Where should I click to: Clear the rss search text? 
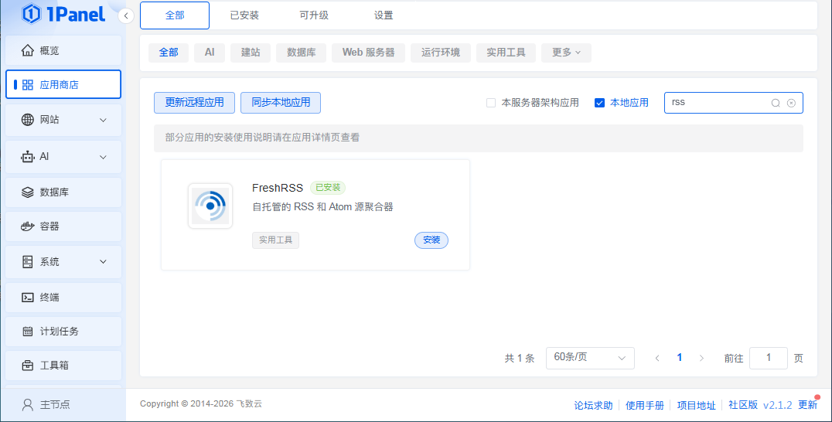(x=791, y=103)
